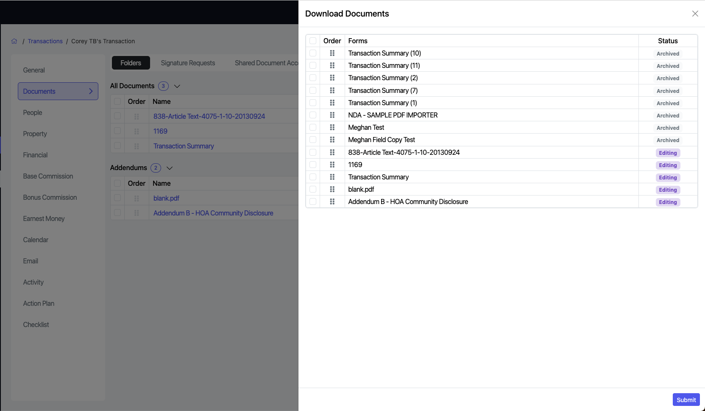
Task: Submit the document download selection
Action: tap(686, 400)
